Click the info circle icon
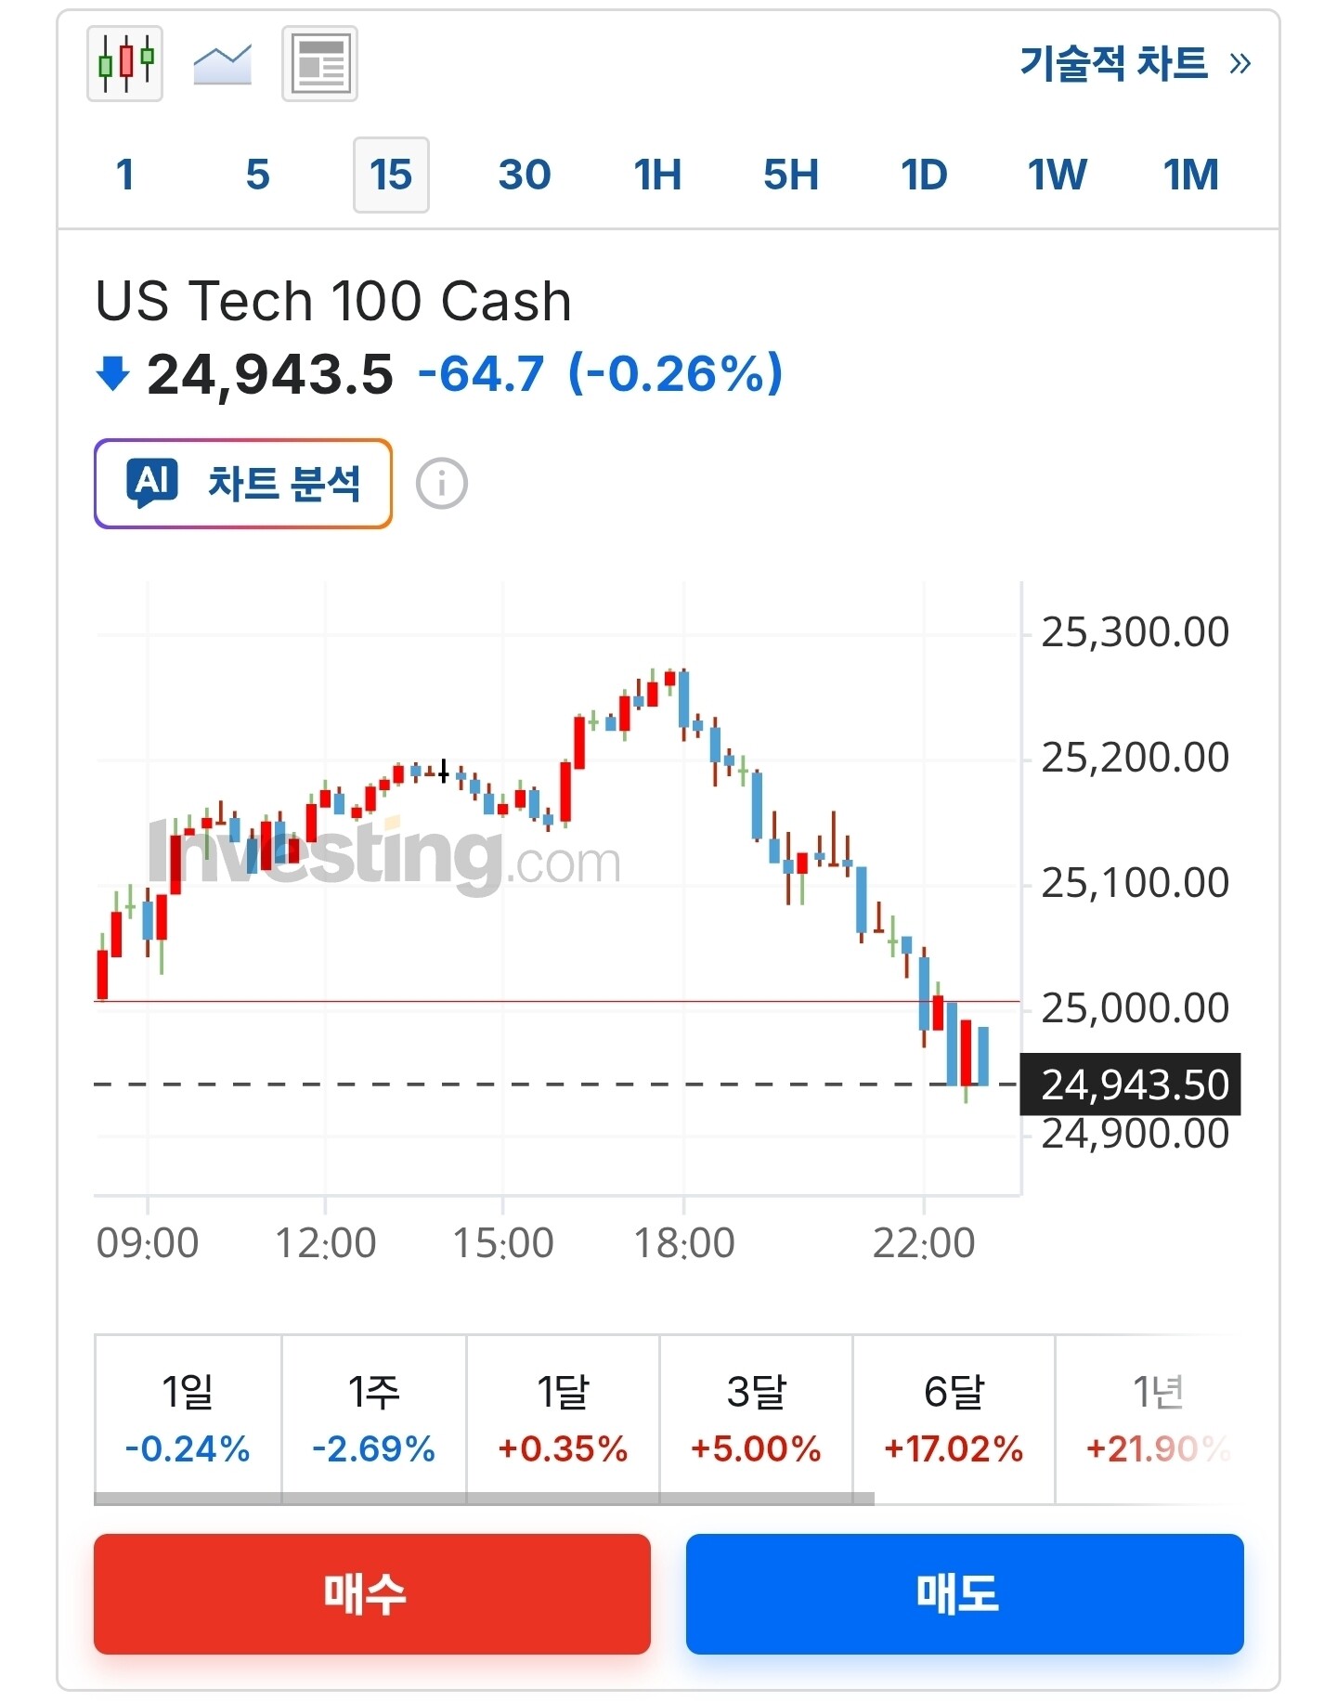The width and height of the screenshot is (1337, 1701). click(442, 484)
